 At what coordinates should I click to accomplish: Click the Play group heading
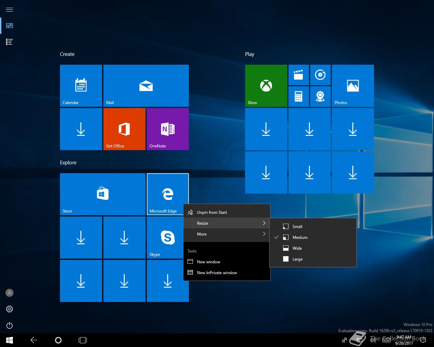coord(250,54)
